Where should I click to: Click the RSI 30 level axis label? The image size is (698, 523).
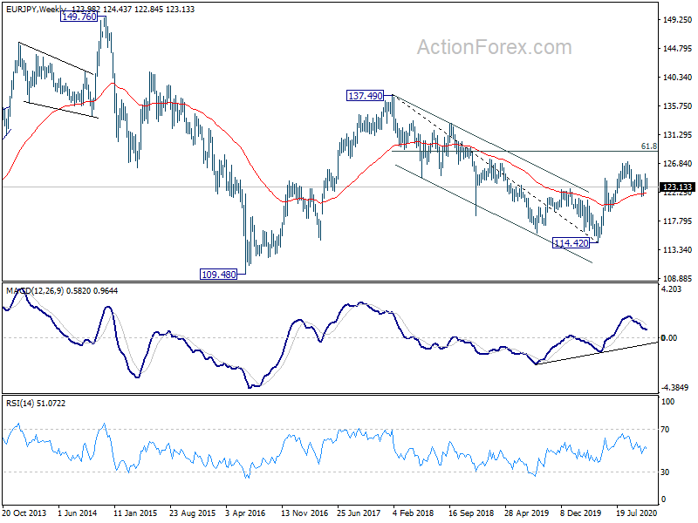665,472
